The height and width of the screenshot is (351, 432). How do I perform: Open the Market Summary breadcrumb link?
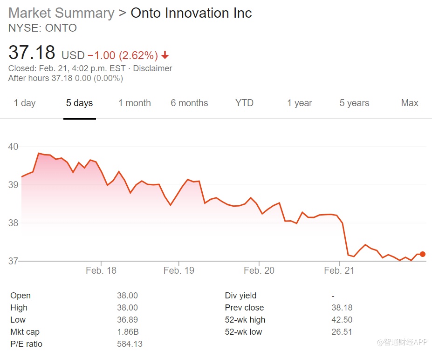click(x=62, y=13)
